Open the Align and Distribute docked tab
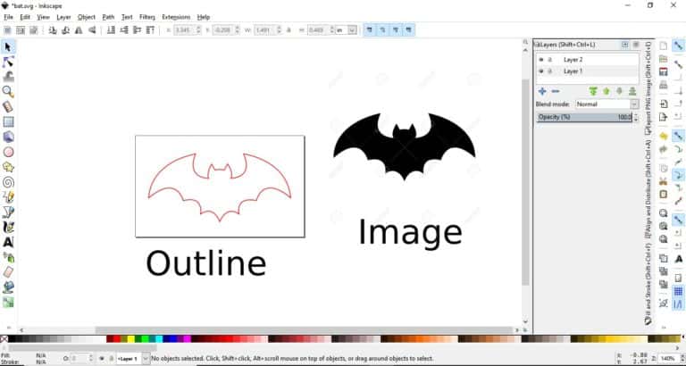 [x=648, y=189]
